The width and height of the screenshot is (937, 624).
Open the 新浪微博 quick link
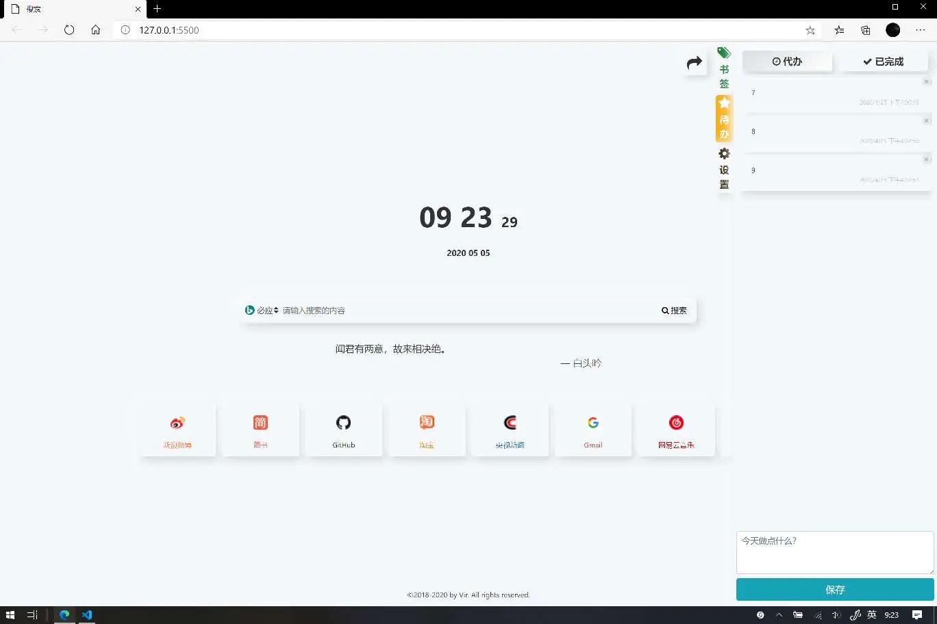177,429
